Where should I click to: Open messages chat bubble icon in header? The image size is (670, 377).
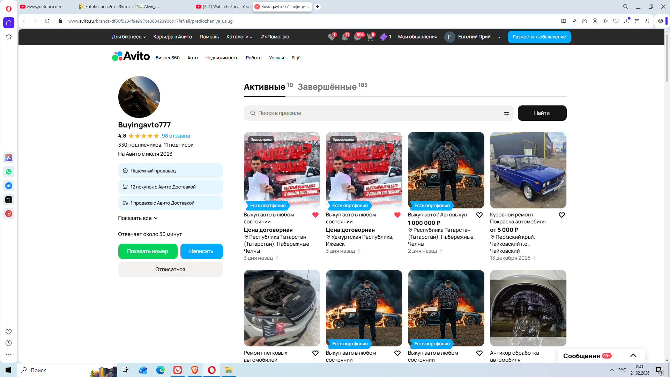(x=357, y=37)
